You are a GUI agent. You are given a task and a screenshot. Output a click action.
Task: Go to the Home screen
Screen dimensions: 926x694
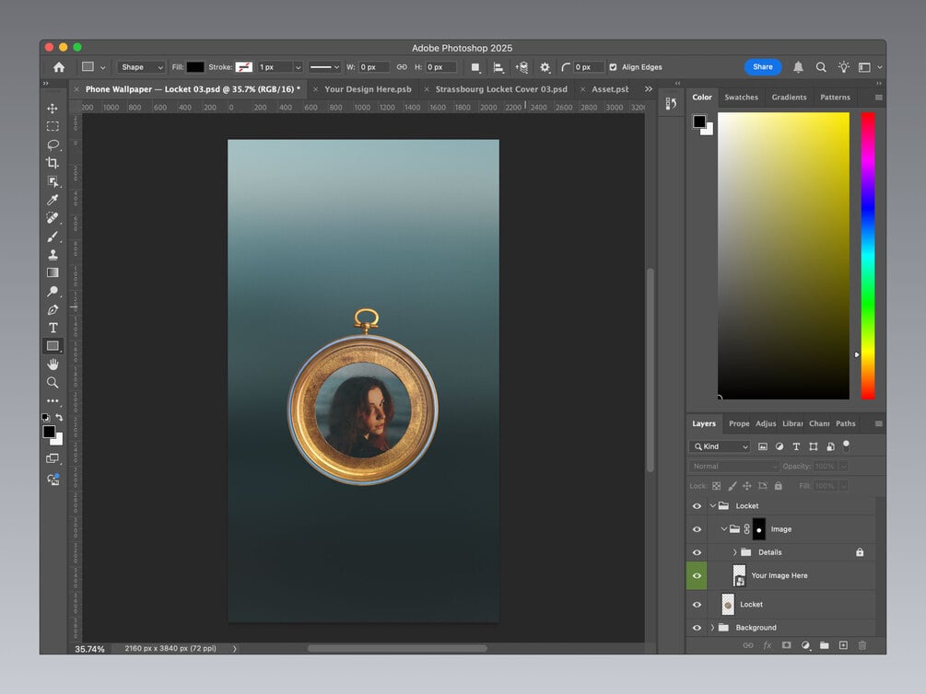[x=59, y=67]
